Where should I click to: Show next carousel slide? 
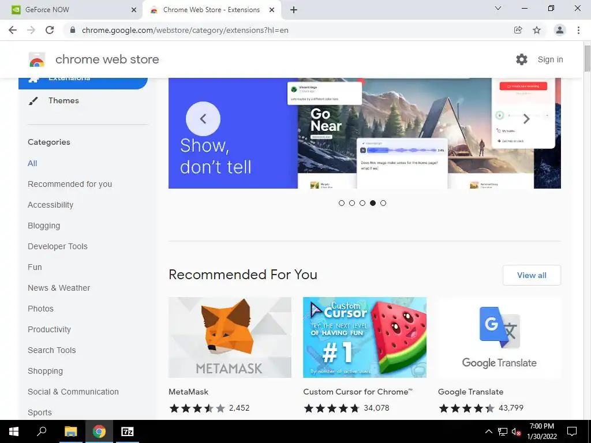coord(526,119)
